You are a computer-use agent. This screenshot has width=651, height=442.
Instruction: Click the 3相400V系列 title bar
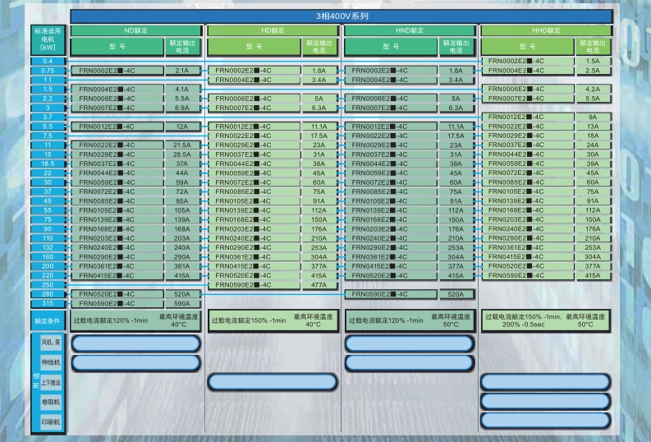click(x=341, y=16)
